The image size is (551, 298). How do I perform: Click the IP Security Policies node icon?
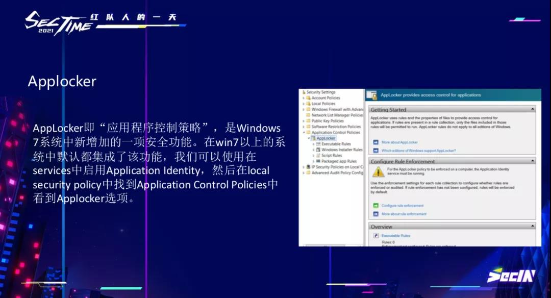coord(308,167)
